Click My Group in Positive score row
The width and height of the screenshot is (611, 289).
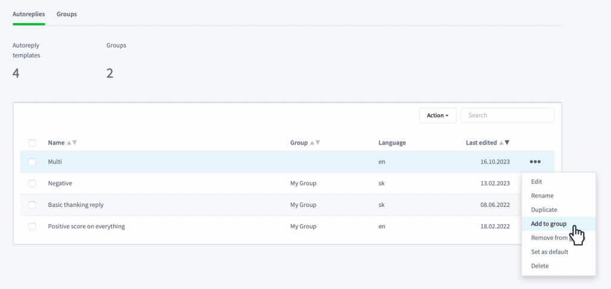(x=303, y=226)
